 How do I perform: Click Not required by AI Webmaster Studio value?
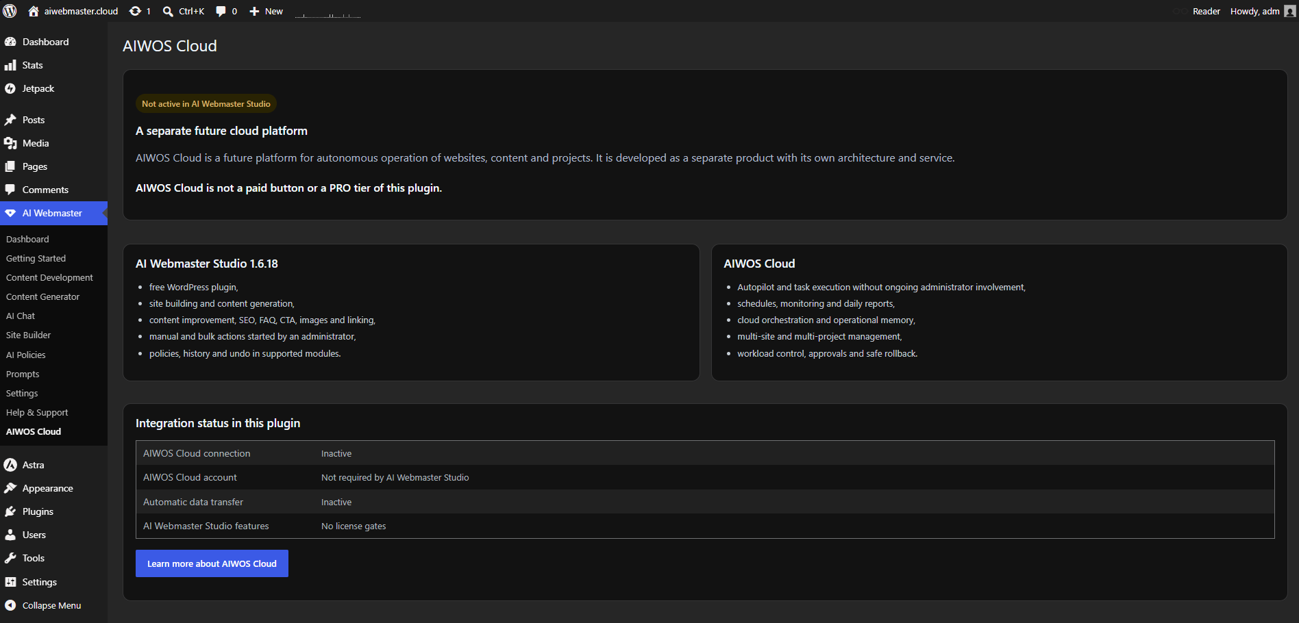[x=395, y=477]
